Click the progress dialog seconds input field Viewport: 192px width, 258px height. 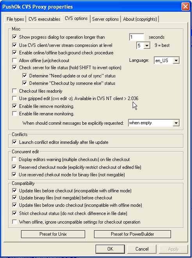(x=137, y=37)
